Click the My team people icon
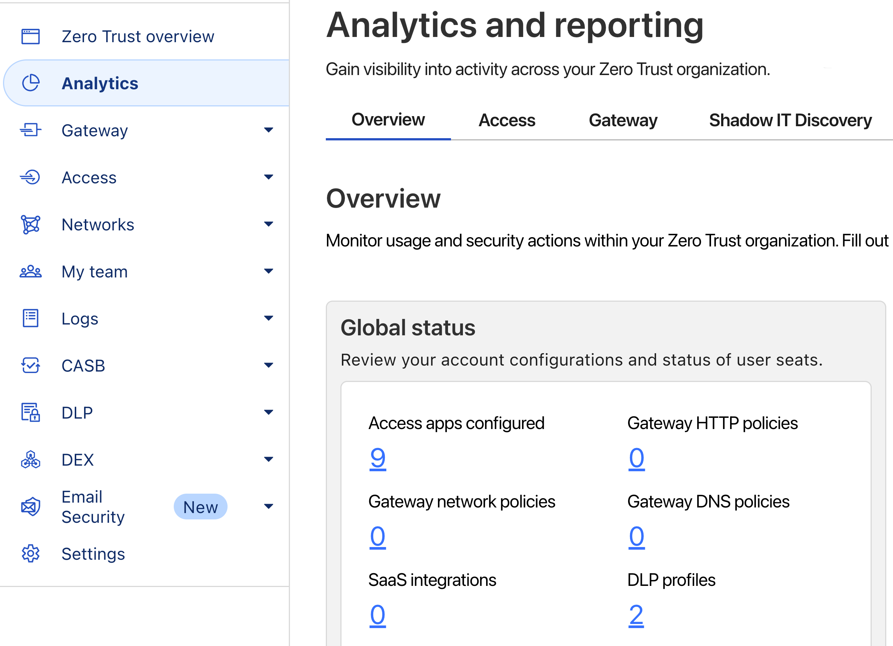 (x=31, y=271)
